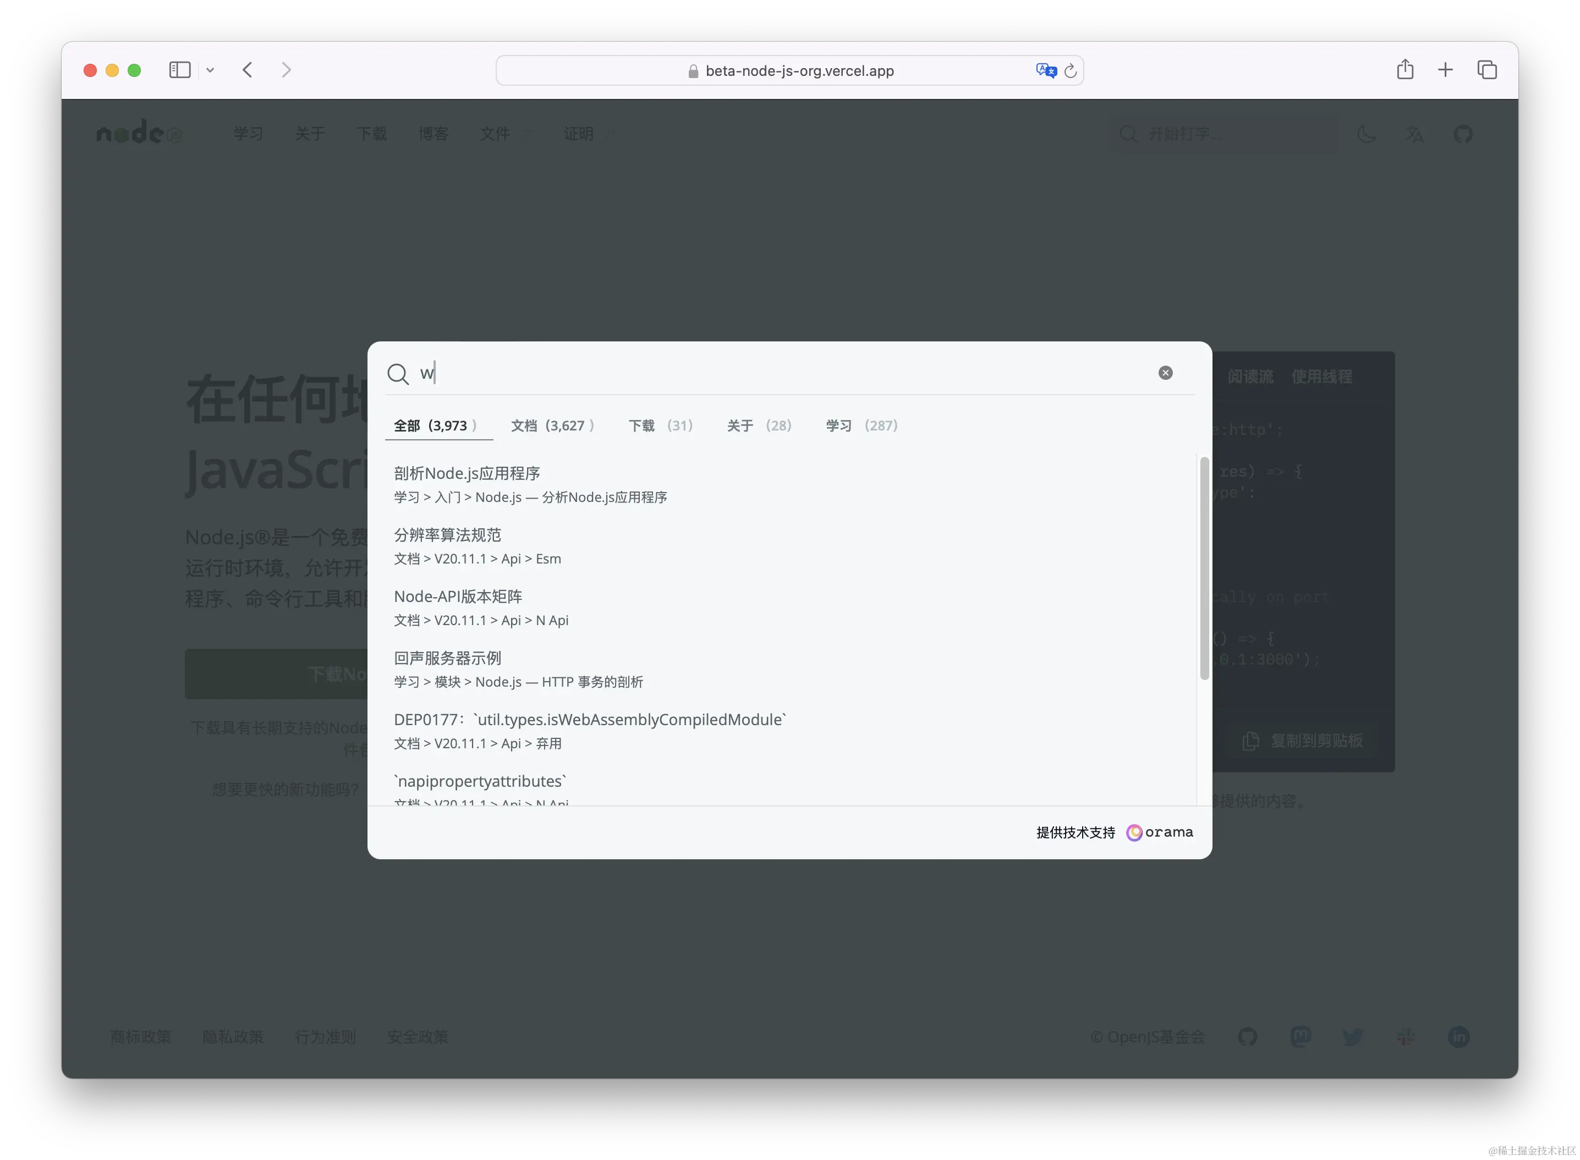The height and width of the screenshot is (1160, 1580).
Task: Open GitHub icon in page header
Action: point(1463,134)
